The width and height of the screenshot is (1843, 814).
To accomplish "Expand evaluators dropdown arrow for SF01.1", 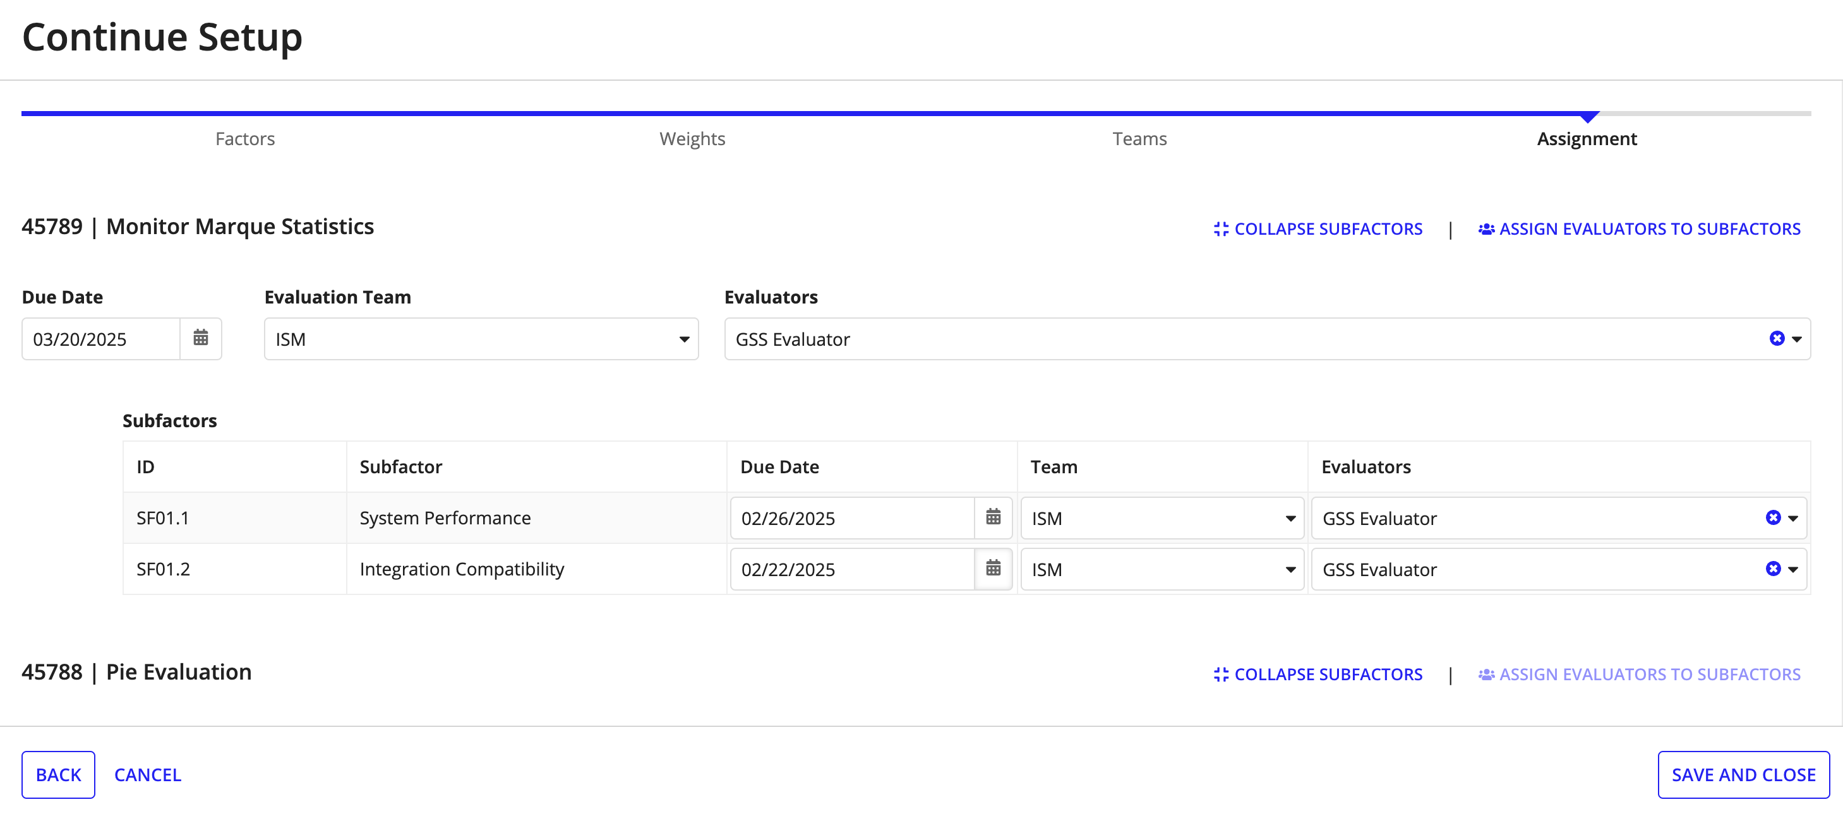I will tap(1793, 518).
